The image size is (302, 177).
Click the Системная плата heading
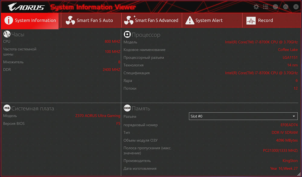33,109
